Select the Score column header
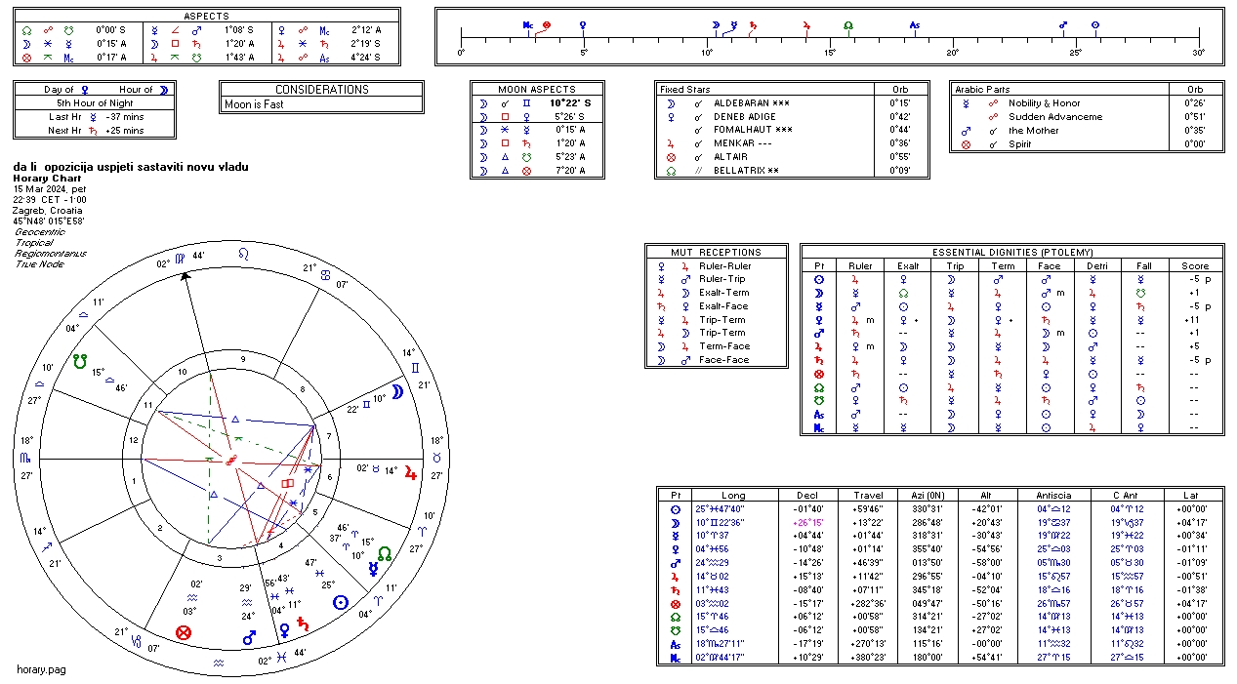 coord(1195,265)
